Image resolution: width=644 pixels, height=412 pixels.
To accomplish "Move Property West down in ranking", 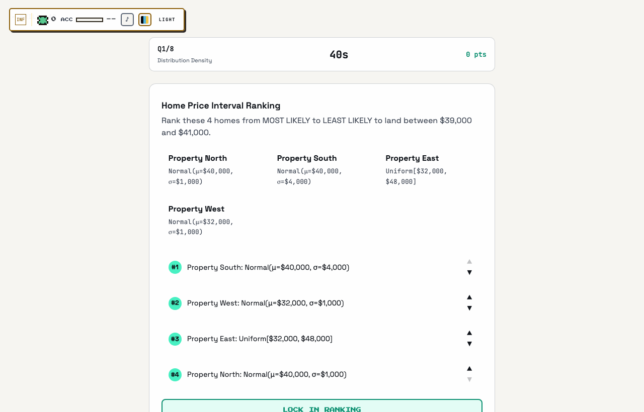I will (x=469, y=308).
